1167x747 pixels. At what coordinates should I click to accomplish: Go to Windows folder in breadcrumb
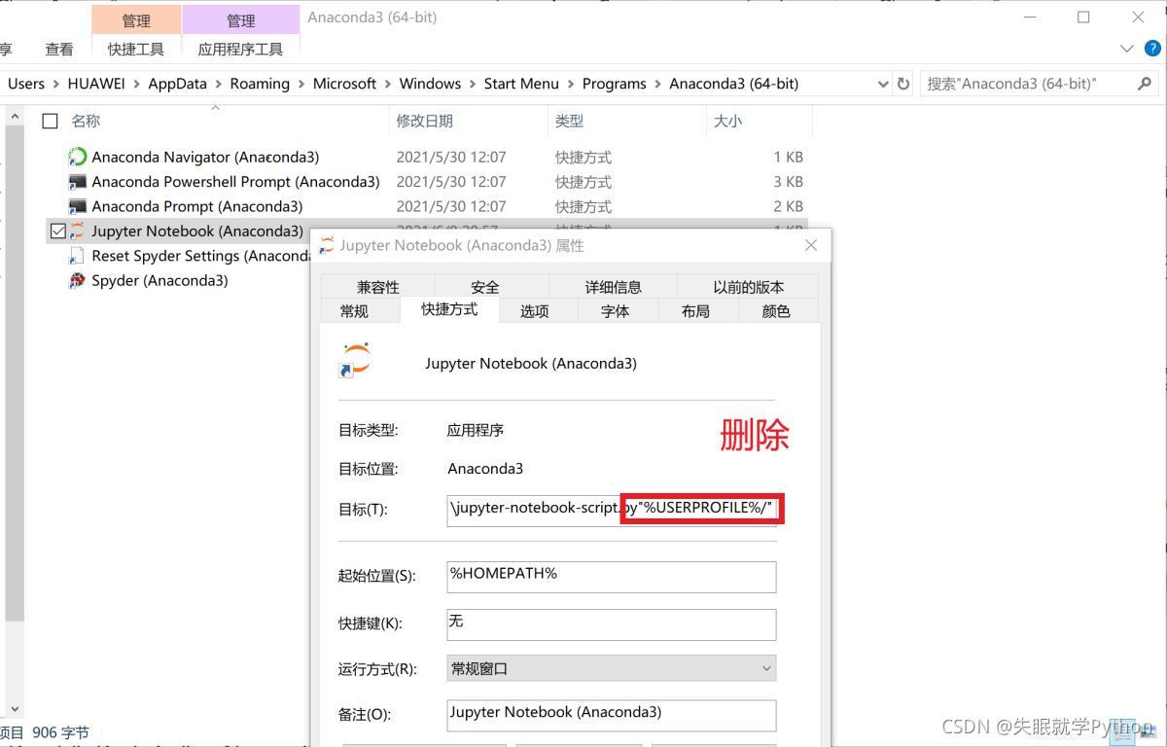[x=430, y=84]
